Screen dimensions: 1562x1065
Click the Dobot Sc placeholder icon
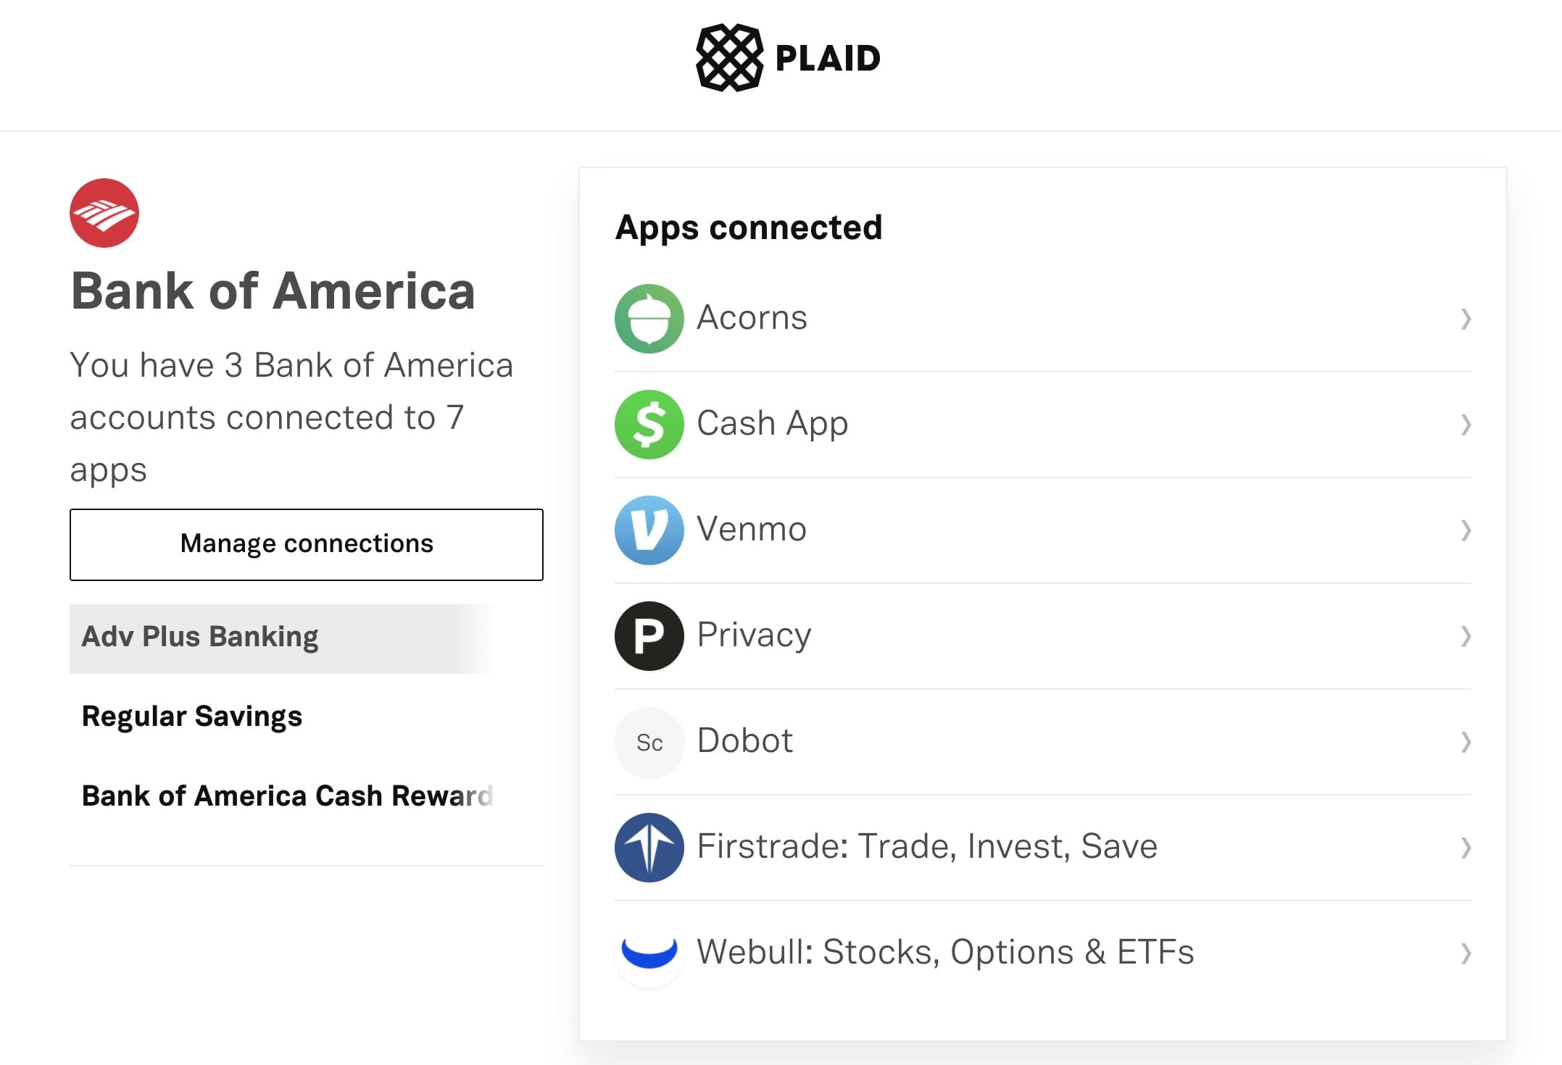[649, 742]
